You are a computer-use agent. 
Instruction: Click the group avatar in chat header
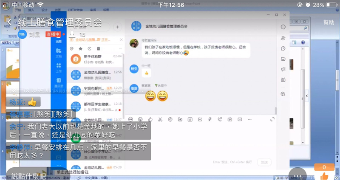(x=136, y=26)
